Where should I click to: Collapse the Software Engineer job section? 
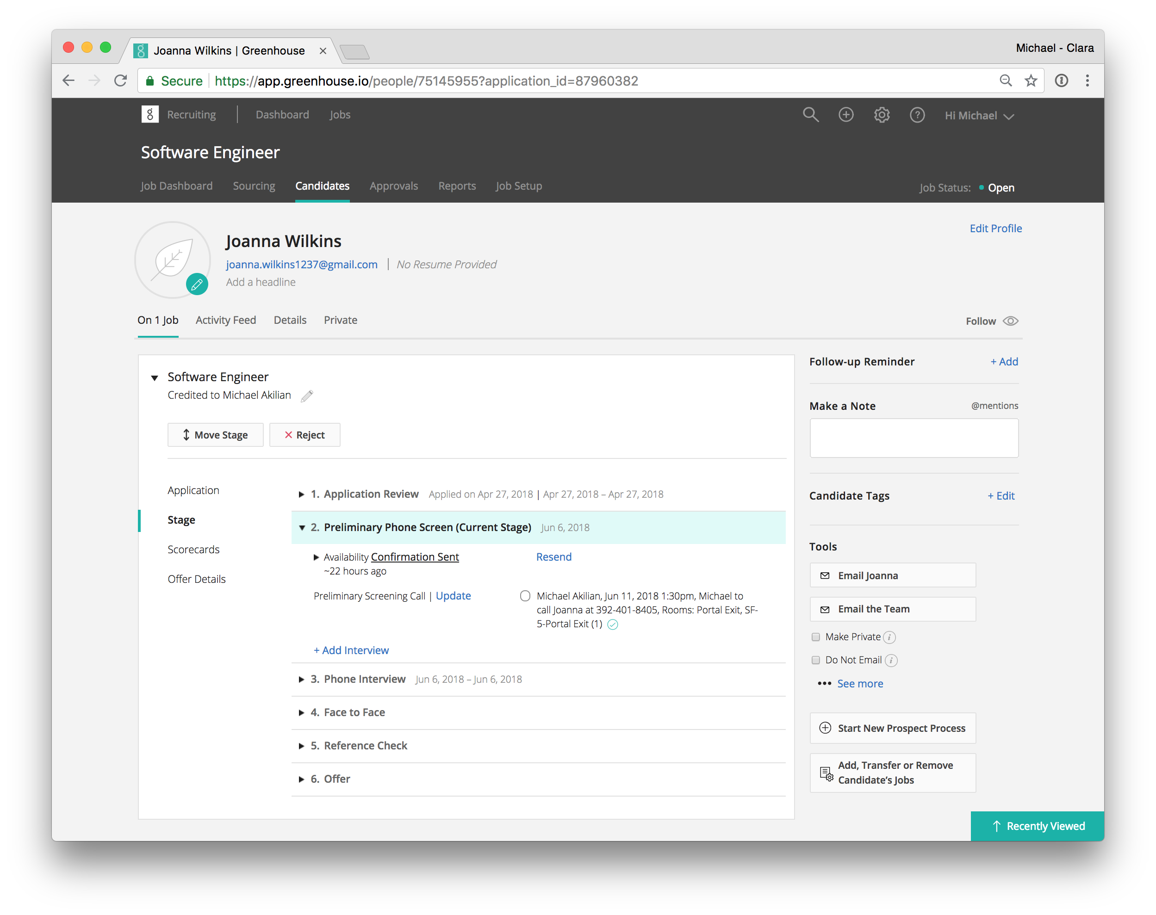tap(155, 377)
